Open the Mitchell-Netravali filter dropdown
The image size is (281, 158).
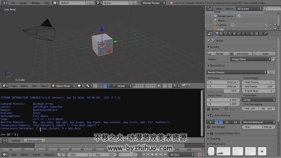coord(259,122)
